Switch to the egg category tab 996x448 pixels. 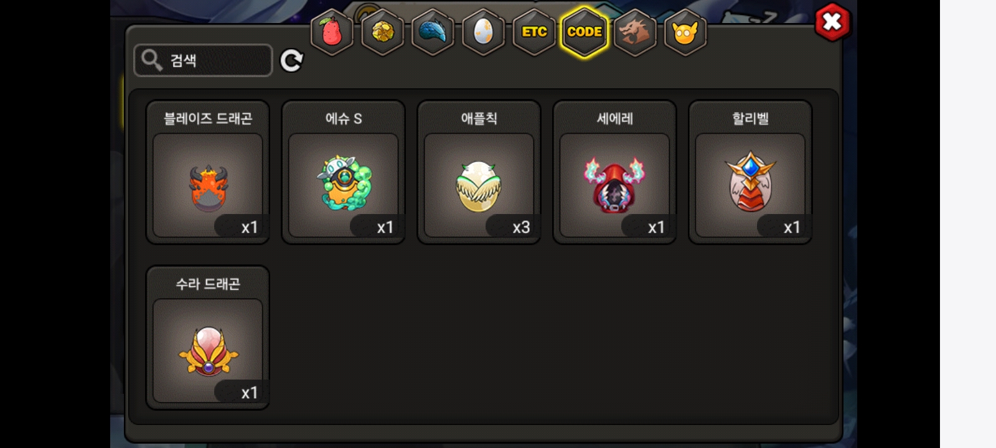click(483, 32)
